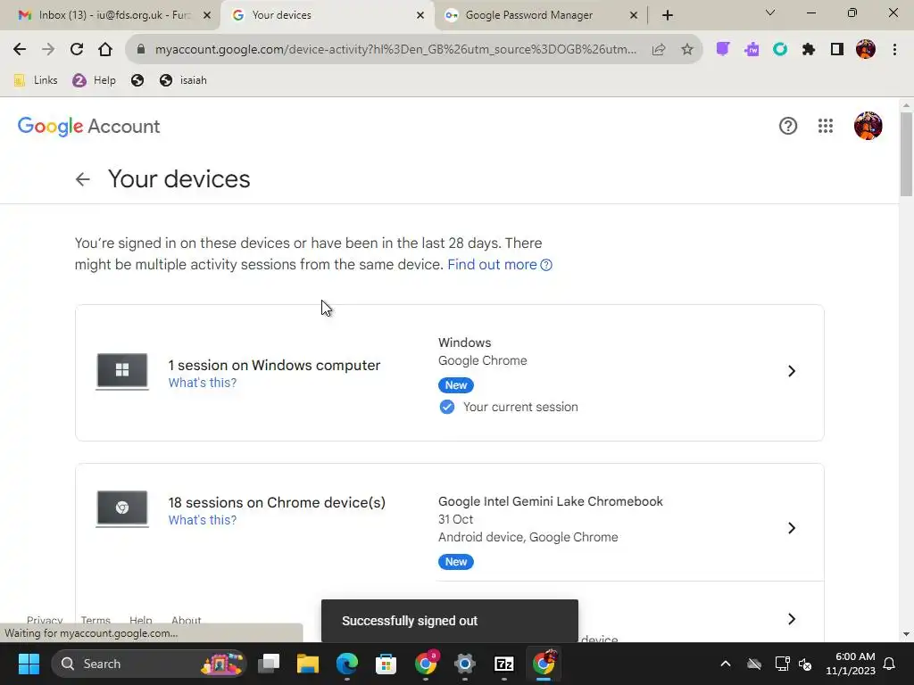Click the unnamed globe bookmark
This screenshot has height=685, width=914.
(137, 80)
